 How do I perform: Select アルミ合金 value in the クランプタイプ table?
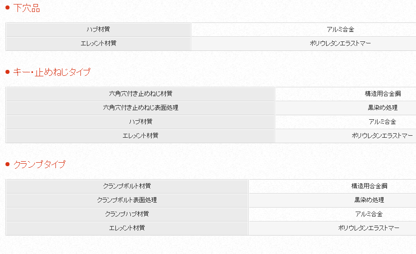coord(369,214)
